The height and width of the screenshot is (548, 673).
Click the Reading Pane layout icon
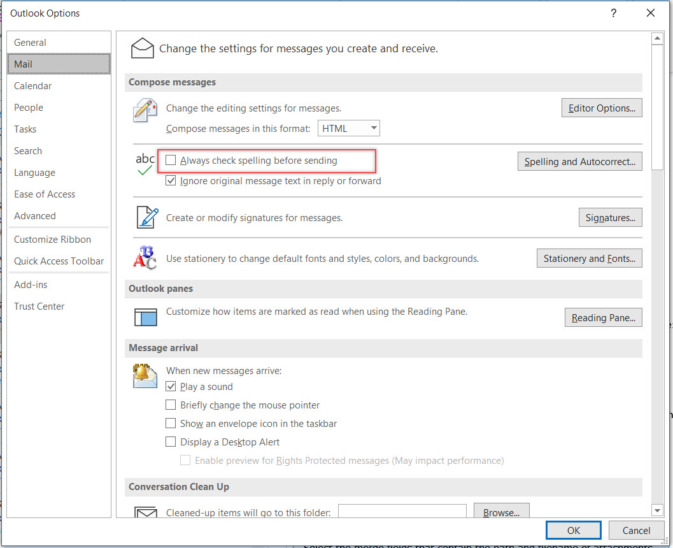coord(146,317)
